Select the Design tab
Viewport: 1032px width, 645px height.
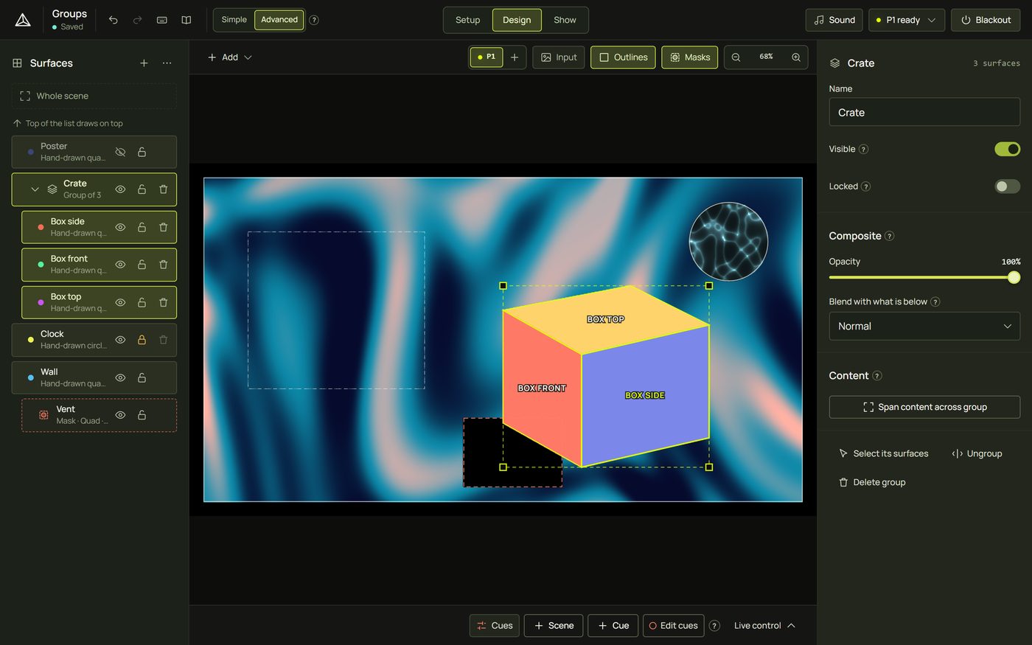coord(517,20)
